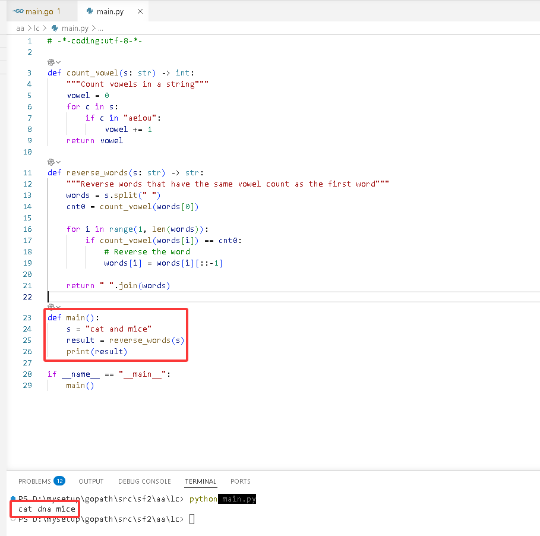Image resolution: width=540 pixels, height=536 pixels.
Task: Click the coding utf-8 comment on line 1
Action: [94, 41]
